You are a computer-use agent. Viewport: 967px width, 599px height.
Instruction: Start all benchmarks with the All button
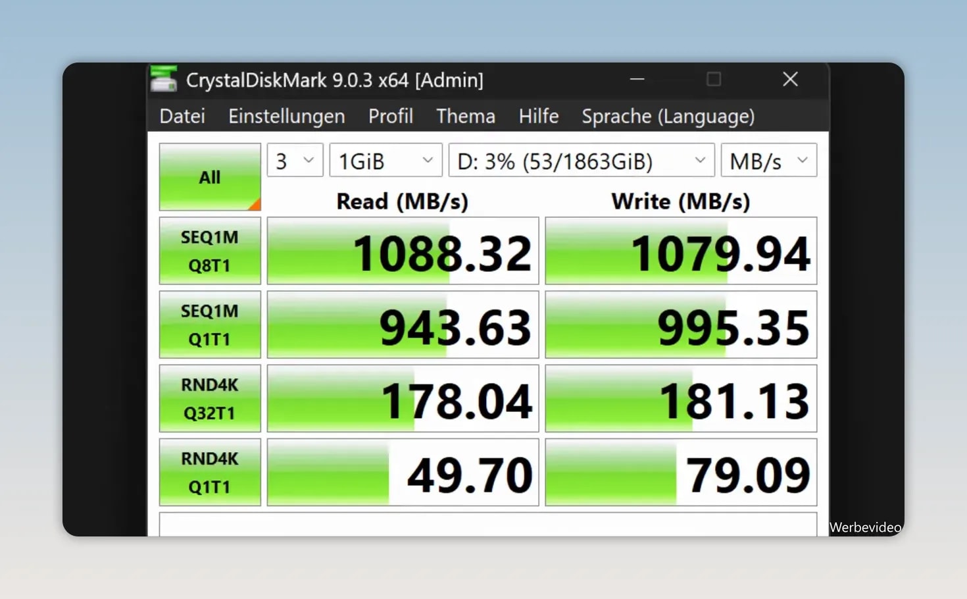[x=210, y=177]
